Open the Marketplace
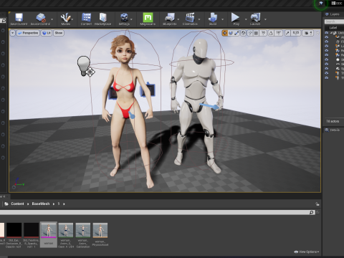The height and width of the screenshot is (258, 344). [102, 19]
